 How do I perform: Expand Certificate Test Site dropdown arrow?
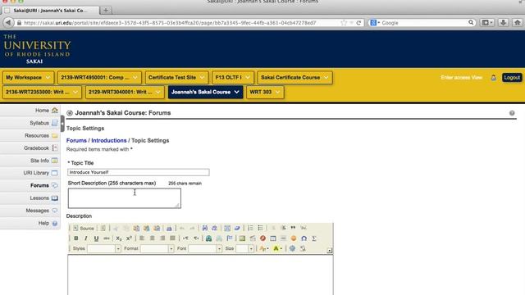(x=203, y=78)
